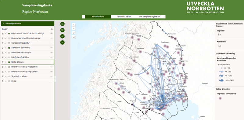Screen dimensions: 244x120
Task: Open options menu for Regioner och kommuner layer
Action: click(x=52, y=34)
